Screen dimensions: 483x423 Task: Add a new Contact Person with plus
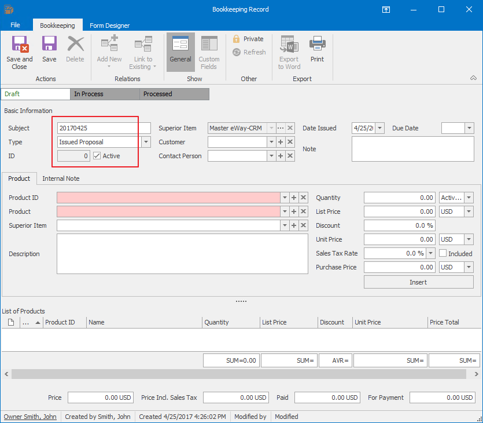281,156
